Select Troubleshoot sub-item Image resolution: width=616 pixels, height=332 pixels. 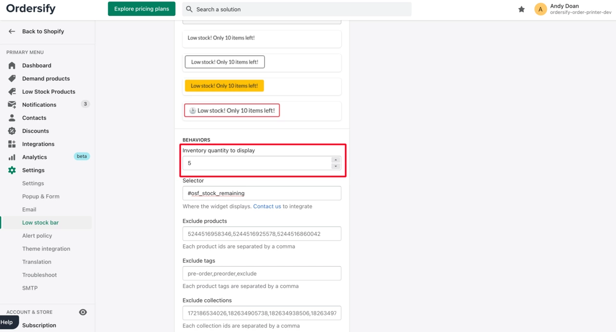tap(39, 275)
